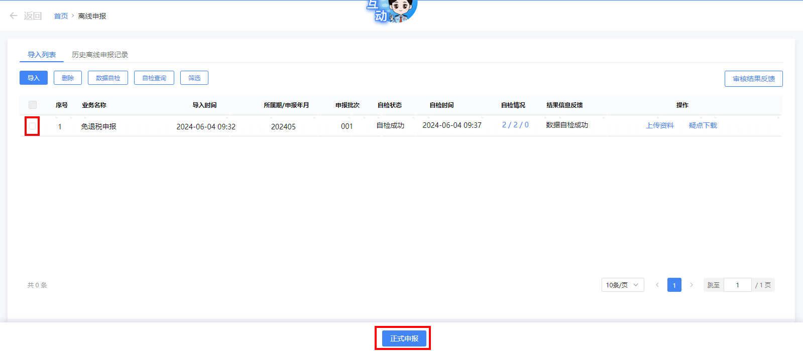Click the 导入 button

click(34, 78)
